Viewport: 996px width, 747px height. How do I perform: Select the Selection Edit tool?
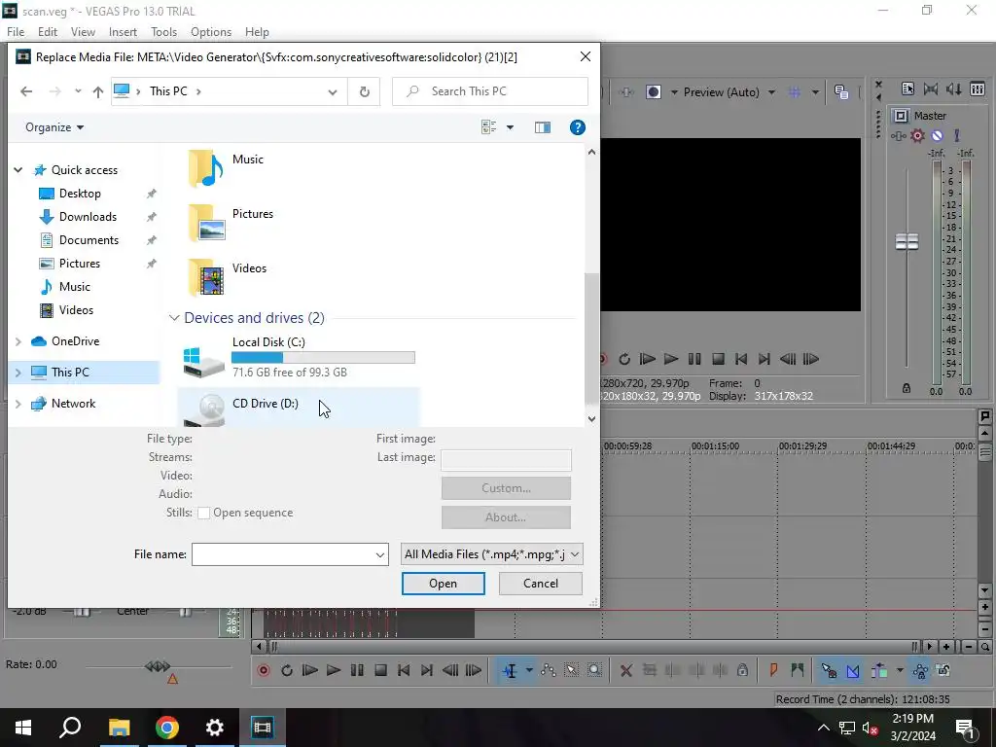coord(572,670)
